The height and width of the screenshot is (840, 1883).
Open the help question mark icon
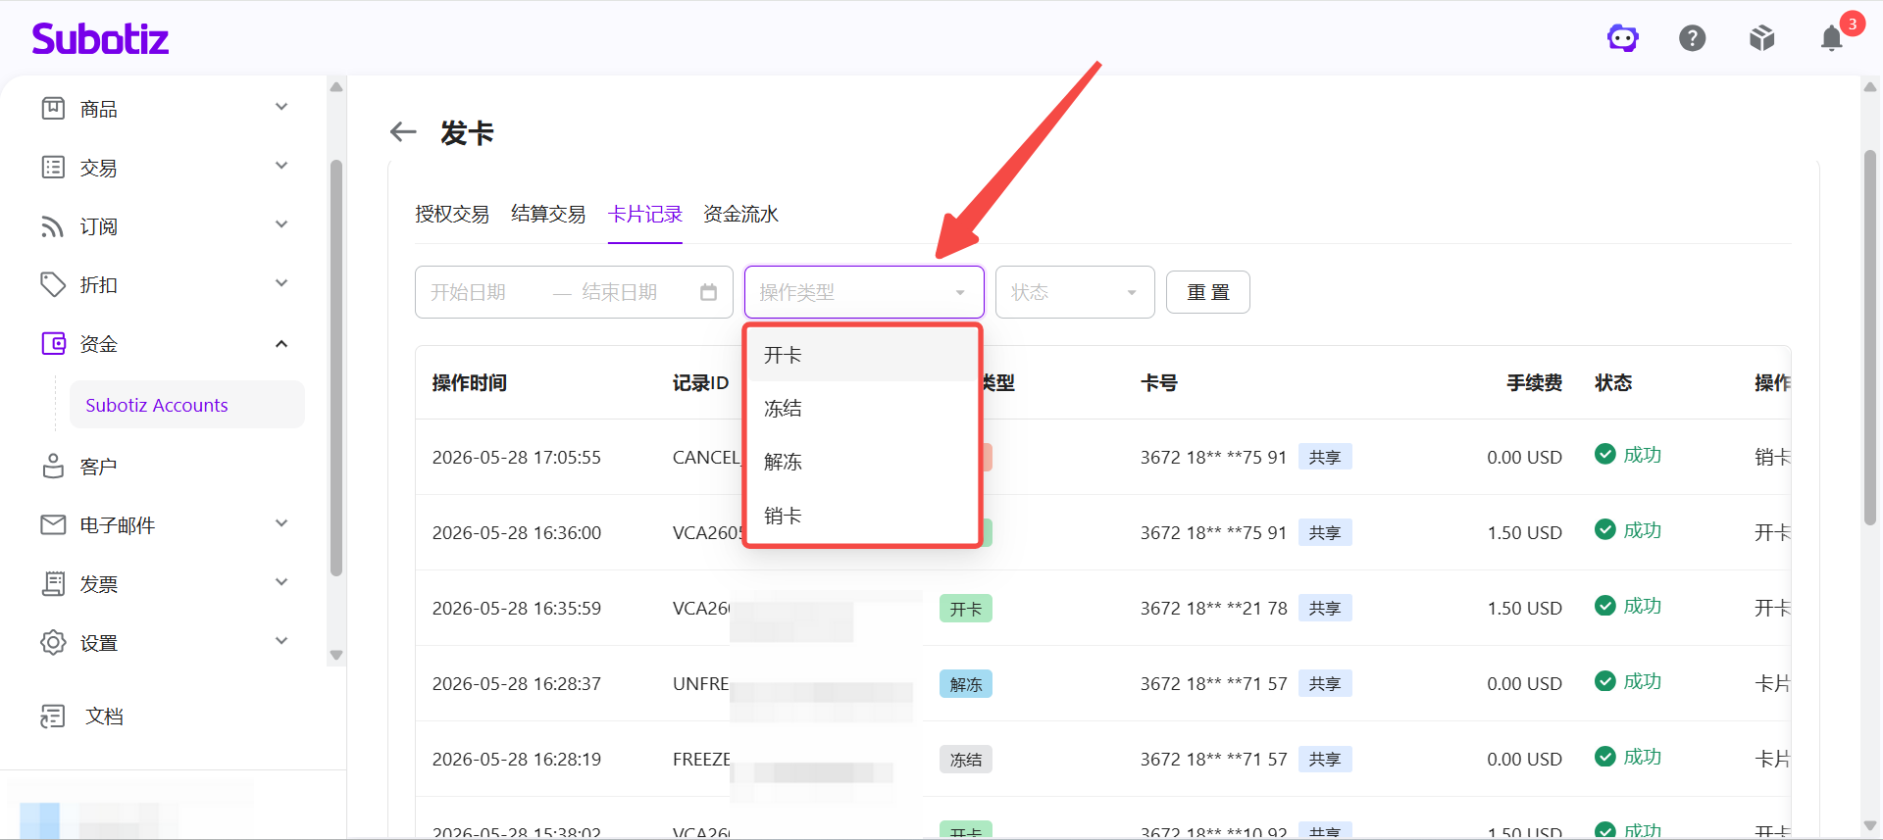tap(1693, 38)
